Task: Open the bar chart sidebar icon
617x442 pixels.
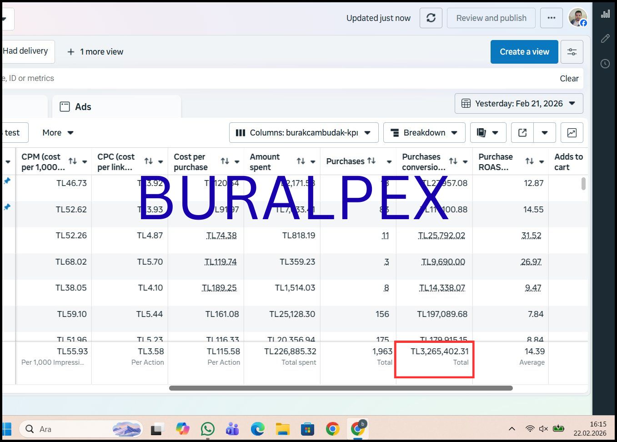Action: click(x=605, y=14)
